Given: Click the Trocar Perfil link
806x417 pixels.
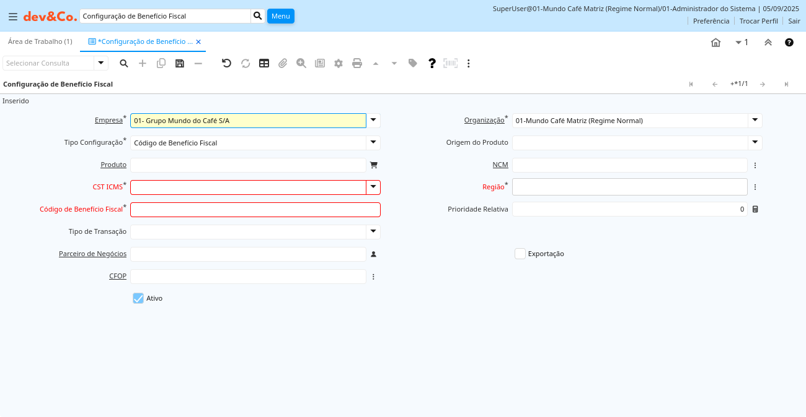Looking at the screenshot, I should 758,20.
